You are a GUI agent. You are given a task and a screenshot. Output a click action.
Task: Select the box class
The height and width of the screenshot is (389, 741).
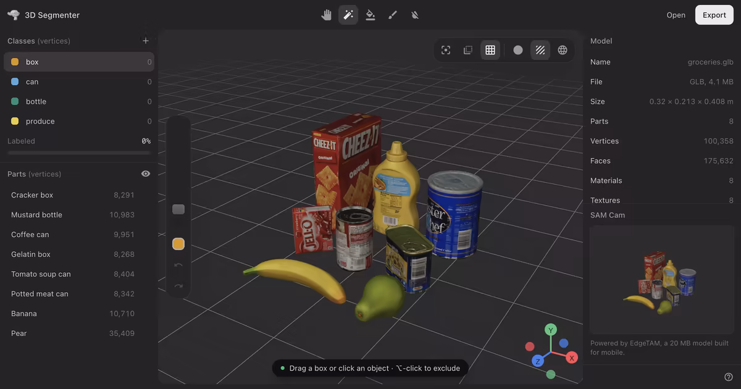point(79,62)
